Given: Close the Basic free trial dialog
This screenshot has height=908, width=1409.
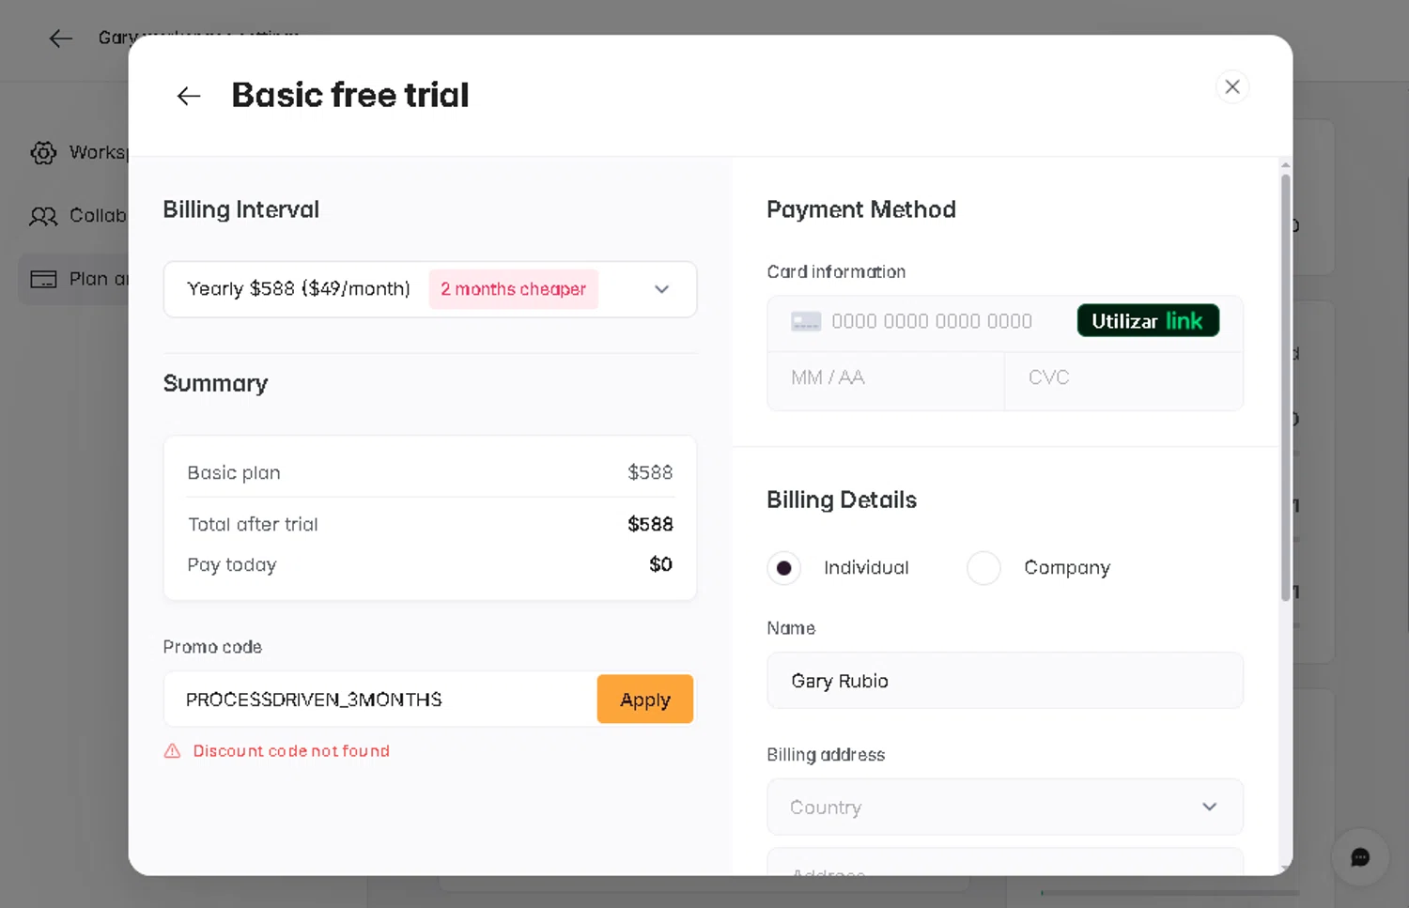Looking at the screenshot, I should coord(1232,86).
